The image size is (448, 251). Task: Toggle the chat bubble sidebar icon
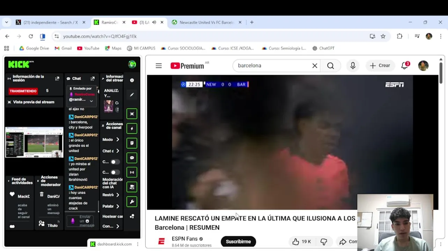(x=132, y=158)
